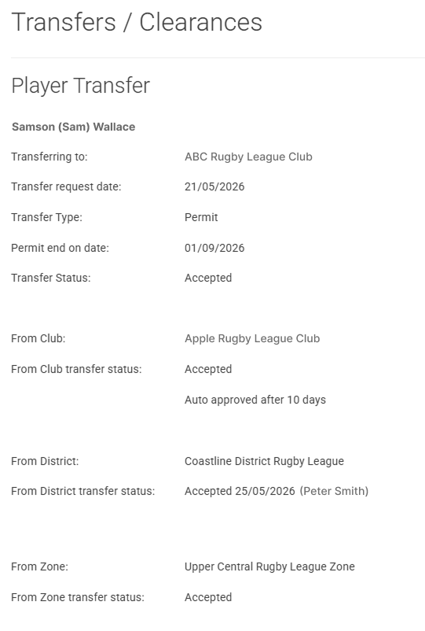Select the player name Samson (Sam) Wallace

74,127
